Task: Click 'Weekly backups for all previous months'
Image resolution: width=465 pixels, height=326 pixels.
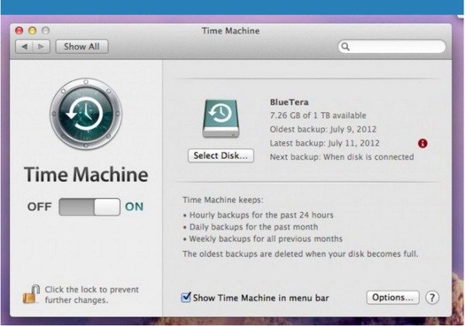Action: tap(266, 238)
